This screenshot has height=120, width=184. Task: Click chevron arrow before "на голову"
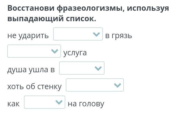pos(58,102)
